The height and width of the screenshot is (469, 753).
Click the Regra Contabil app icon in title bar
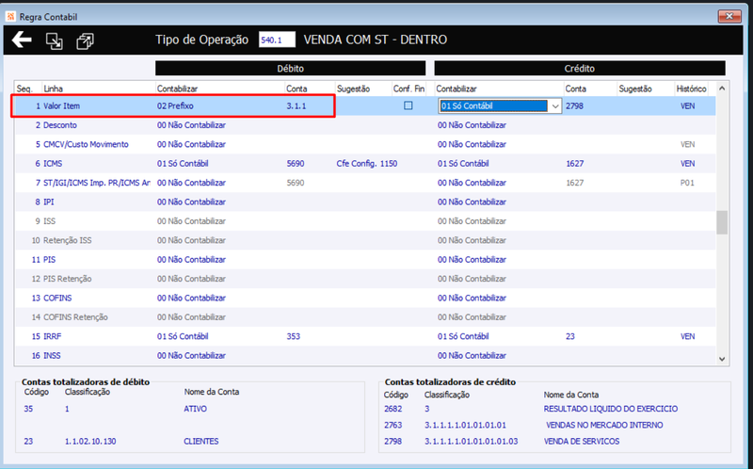[10, 17]
